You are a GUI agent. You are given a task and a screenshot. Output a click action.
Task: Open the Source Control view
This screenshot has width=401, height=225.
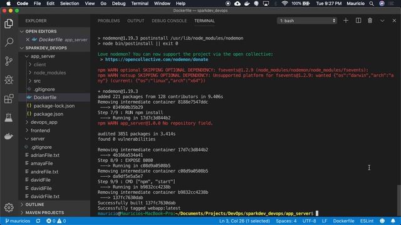(x=9, y=61)
